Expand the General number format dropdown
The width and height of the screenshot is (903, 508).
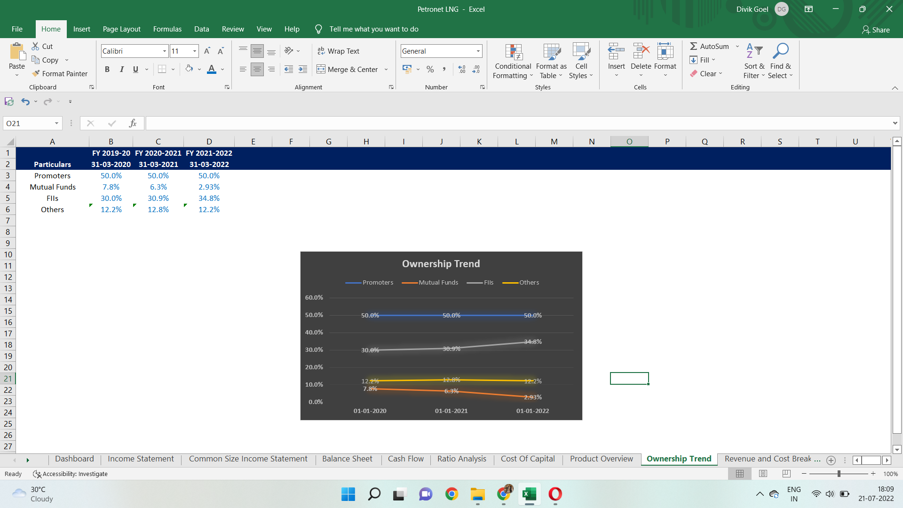tap(478, 51)
